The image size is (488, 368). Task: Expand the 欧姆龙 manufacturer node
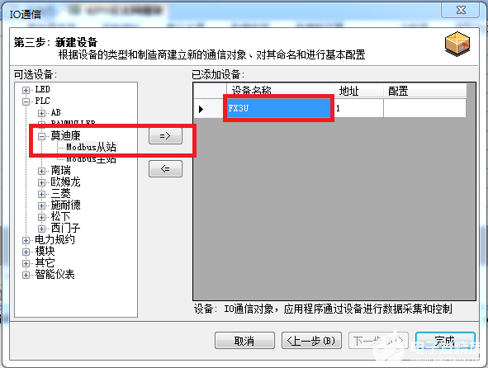point(41,182)
